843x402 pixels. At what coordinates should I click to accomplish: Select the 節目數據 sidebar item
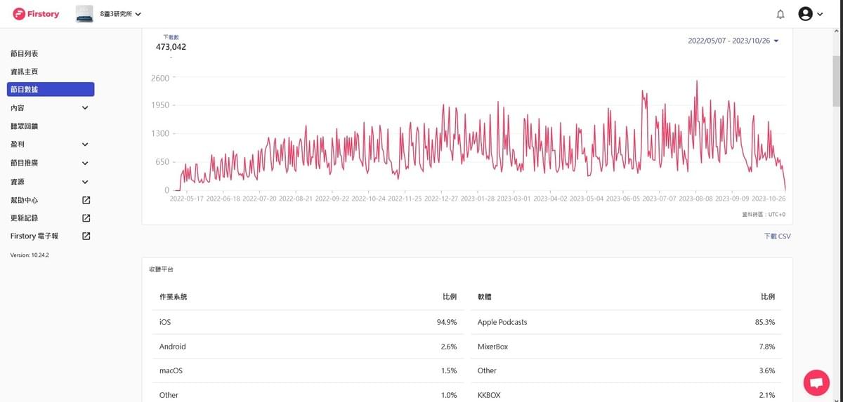click(x=51, y=89)
